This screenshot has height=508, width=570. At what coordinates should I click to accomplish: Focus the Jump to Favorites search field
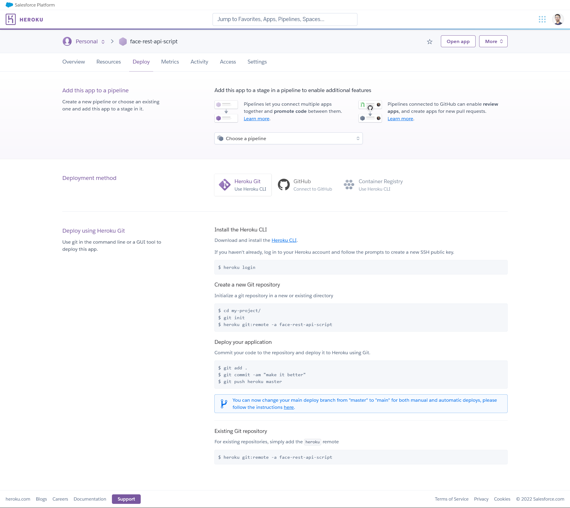tap(285, 19)
